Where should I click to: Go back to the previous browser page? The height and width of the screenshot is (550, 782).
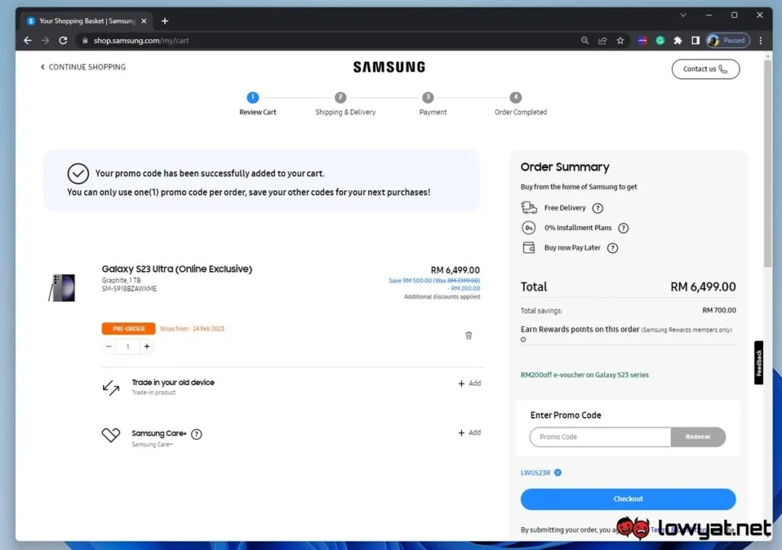tap(27, 40)
